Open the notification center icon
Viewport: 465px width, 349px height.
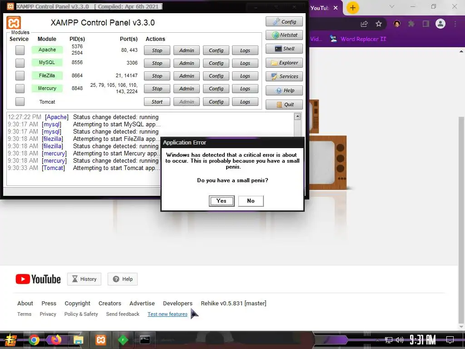click(450, 340)
